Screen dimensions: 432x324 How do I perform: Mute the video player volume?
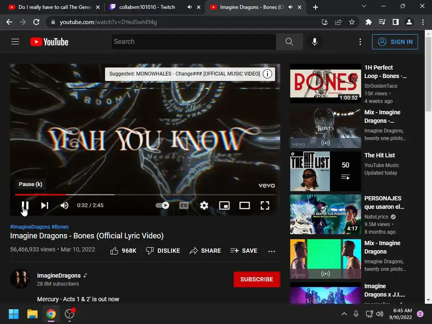pos(65,205)
